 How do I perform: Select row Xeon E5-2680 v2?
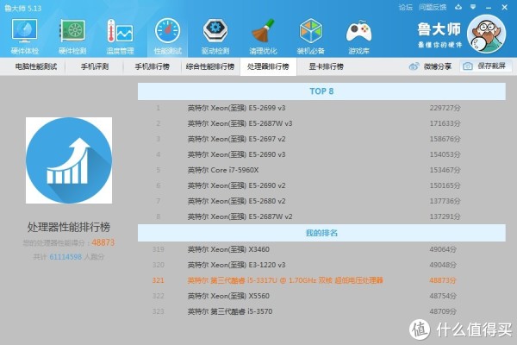pyautogui.click(x=321, y=201)
